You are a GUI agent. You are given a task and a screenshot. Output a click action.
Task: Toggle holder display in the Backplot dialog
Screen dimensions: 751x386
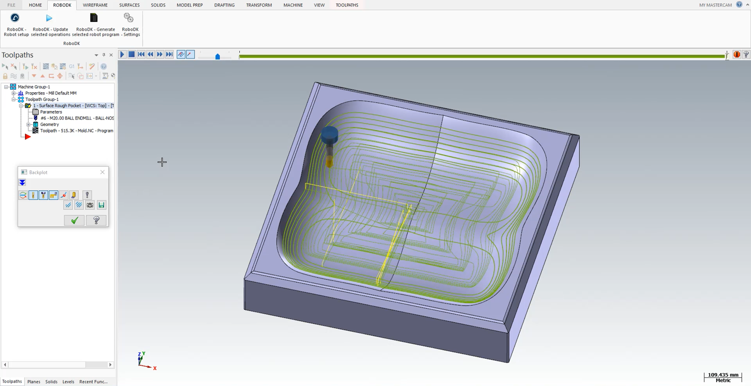[43, 195]
